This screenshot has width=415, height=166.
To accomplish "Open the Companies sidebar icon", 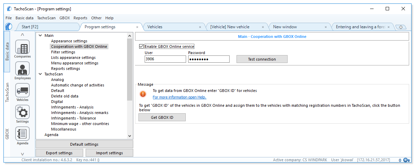I will pos(22,47).
